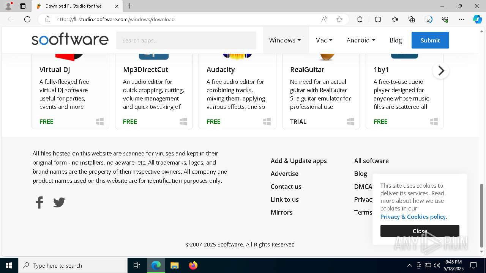Open Add & Update apps link
The image size is (486, 273).
point(299,161)
